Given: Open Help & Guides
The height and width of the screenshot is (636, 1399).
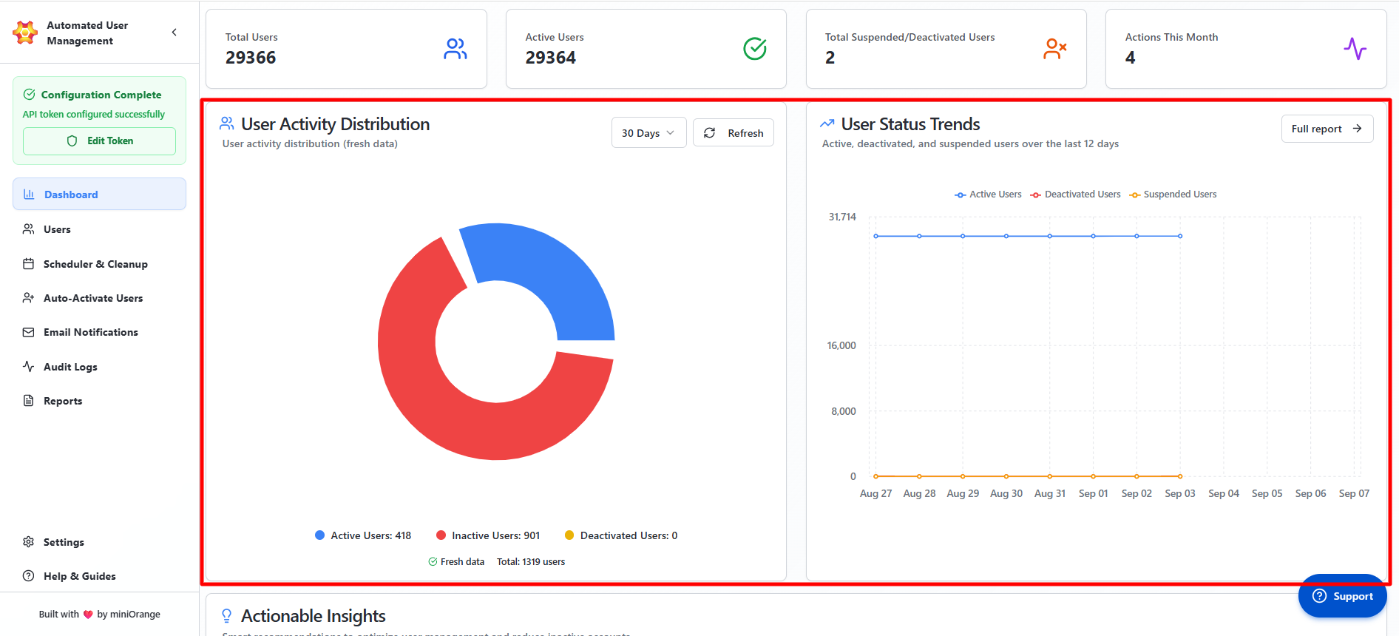Looking at the screenshot, I should 99,576.
